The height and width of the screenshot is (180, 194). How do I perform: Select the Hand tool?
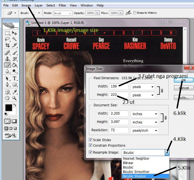tap(7, 98)
